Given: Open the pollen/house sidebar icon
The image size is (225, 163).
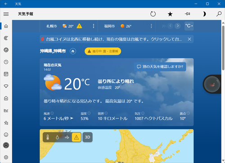Looking at the screenshot, I should [6, 98].
